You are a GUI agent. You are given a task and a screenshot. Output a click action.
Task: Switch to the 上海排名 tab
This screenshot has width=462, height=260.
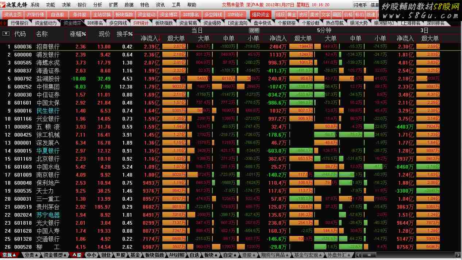tap(411, 23)
